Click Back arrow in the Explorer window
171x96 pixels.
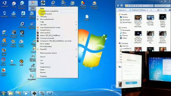point(118,6)
